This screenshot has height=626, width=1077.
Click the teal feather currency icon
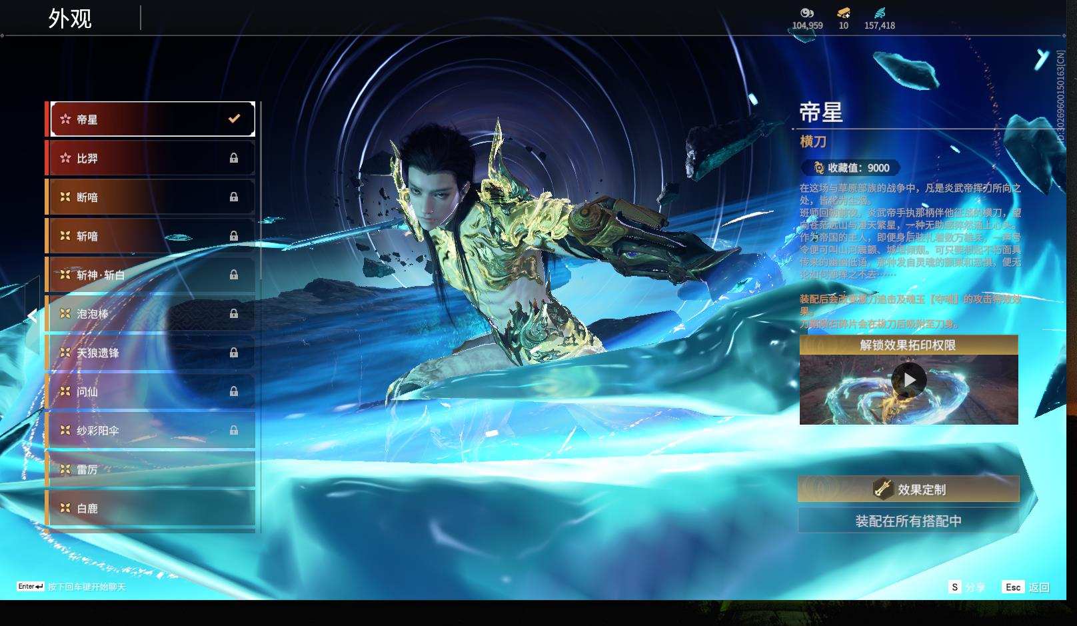click(x=880, y=13)
